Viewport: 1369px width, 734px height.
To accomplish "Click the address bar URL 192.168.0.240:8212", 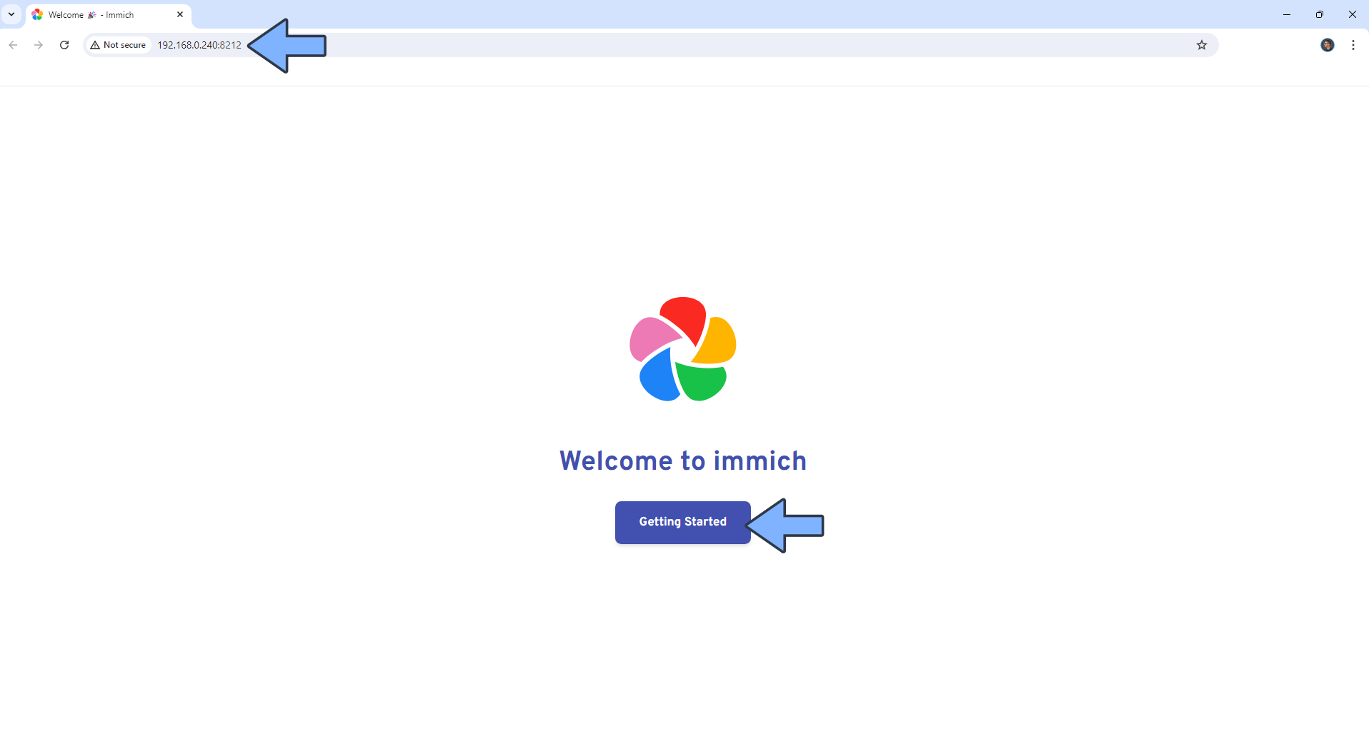I will [199, 45].
